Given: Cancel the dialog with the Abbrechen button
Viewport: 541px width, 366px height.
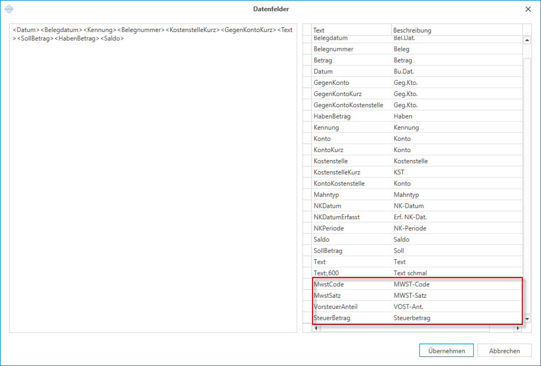Looking at the screenshot, I should [x=504, y=350].
